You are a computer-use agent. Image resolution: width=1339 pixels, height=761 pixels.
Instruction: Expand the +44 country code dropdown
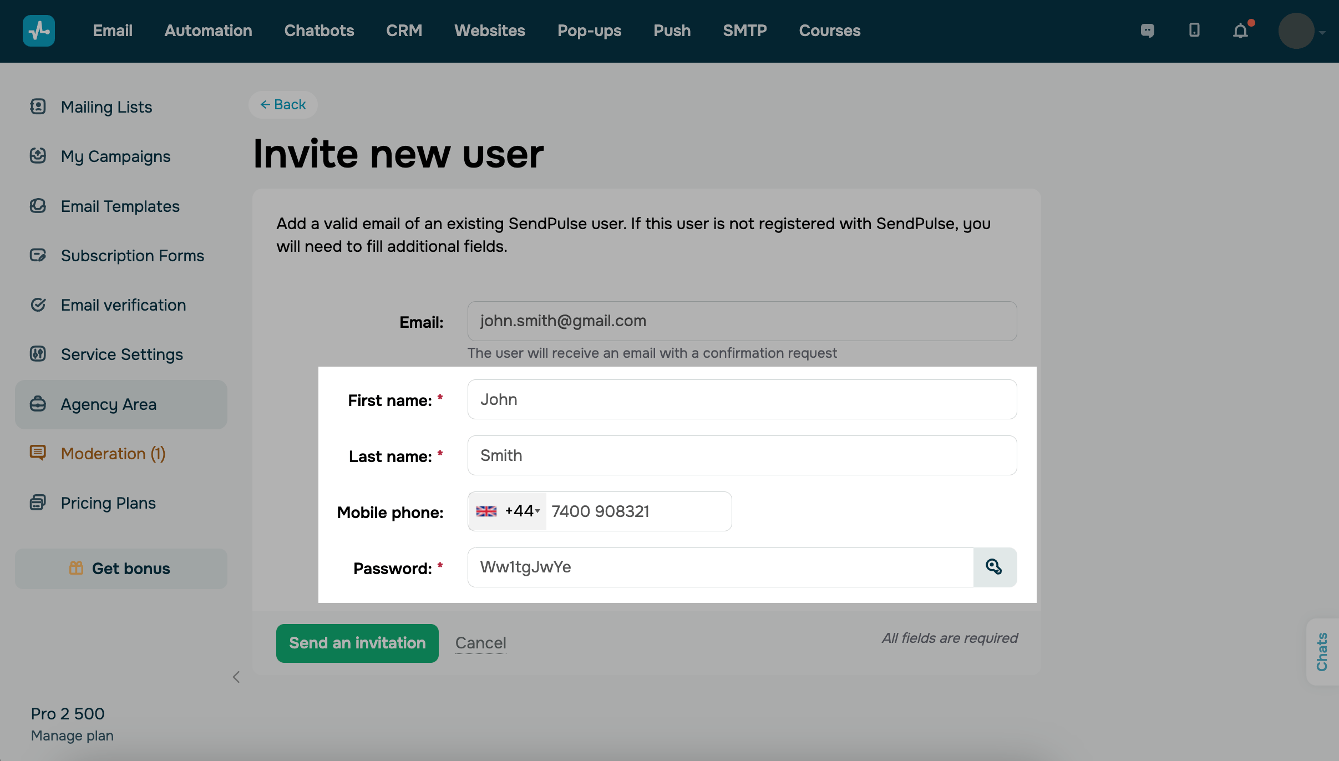tap(508, 511)
